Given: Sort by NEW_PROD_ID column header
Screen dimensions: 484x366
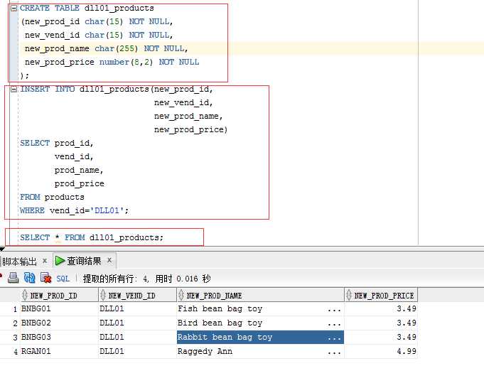Looking at the screenshot, I should click(x=59, y=296).
